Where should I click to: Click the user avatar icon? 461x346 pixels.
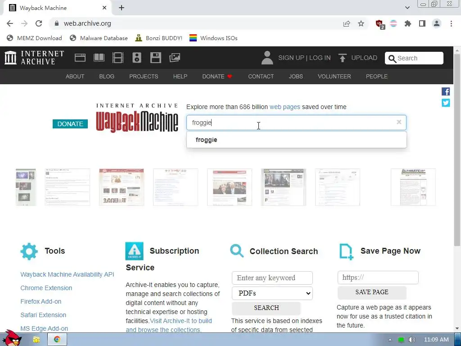click(267, 58)
